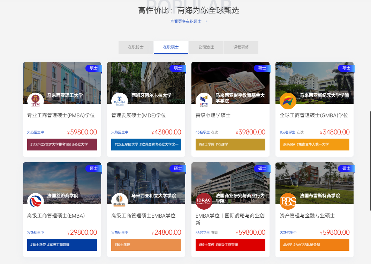Viewport: 371px width, 264px height.
Task: Click the arrow after 查看更多在职硕士
Action: (x=206, y=22)
